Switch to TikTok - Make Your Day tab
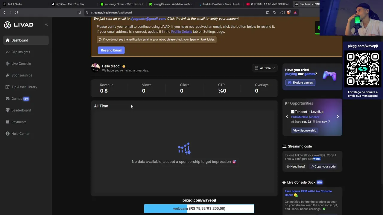The width and height of the screenshot is (383, 215). click(72, 4)
